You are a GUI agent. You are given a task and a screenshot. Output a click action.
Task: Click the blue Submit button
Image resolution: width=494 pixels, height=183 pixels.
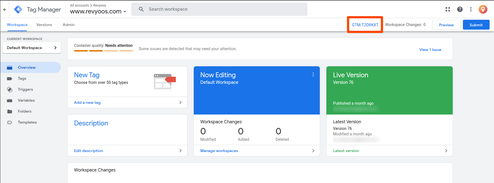click(476, 25)
